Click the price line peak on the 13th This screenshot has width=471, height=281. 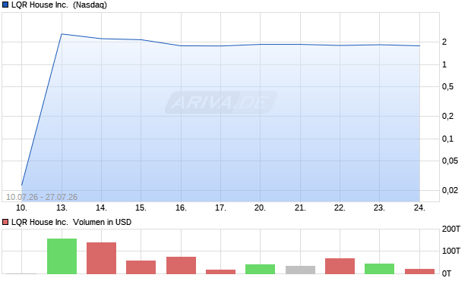point(62,34)
